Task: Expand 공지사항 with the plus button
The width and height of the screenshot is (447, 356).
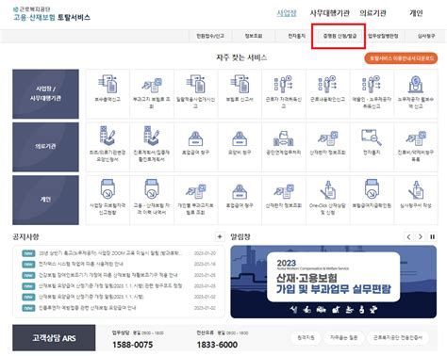Action: click(220, 236)
